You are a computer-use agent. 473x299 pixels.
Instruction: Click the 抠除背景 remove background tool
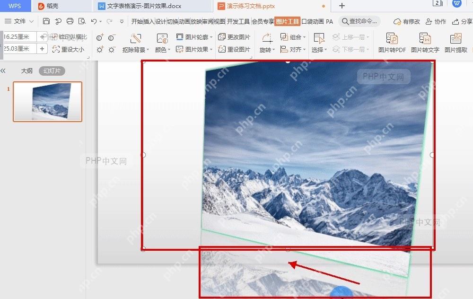tap(135, 43)
